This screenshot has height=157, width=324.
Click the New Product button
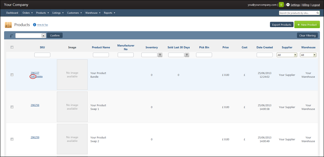click(x=307, y=25)
